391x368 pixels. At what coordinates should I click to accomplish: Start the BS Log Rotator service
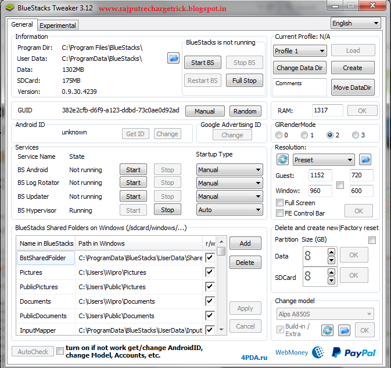[x=133, y=183]
